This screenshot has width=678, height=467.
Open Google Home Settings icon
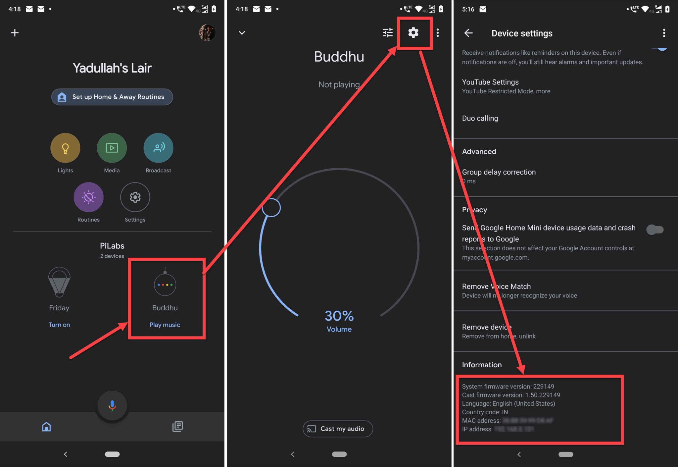point(413,32)
